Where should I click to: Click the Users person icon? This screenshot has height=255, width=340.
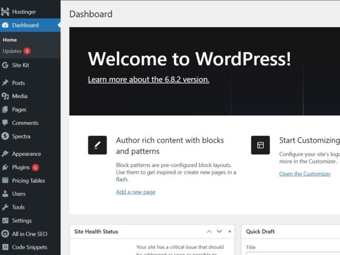click(5, 193)
